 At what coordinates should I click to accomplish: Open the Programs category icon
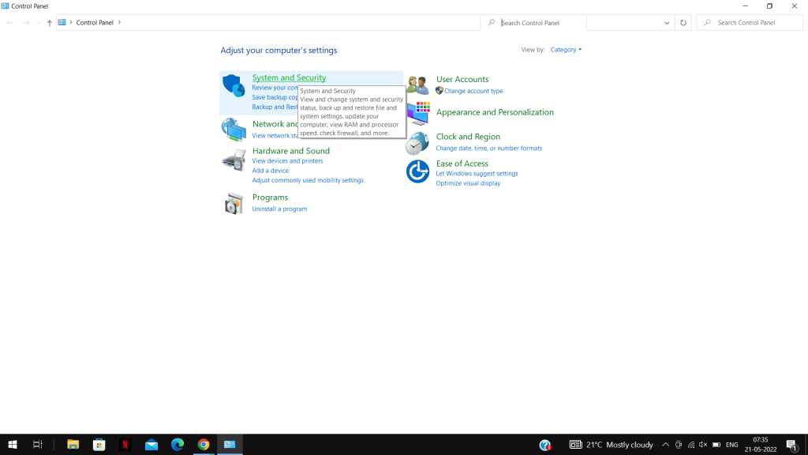click(234, 204)
